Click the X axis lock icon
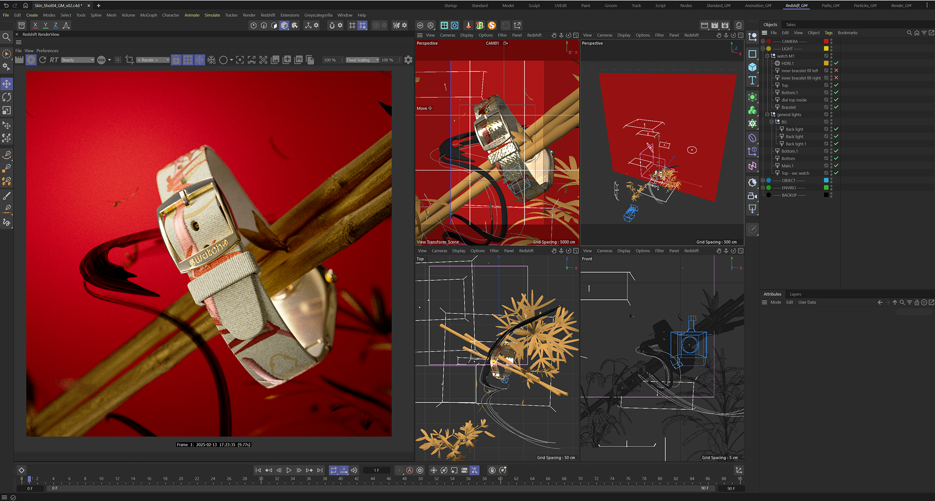Image resolution: width=935 pixels, height=501 pixels. pos(35,25)
